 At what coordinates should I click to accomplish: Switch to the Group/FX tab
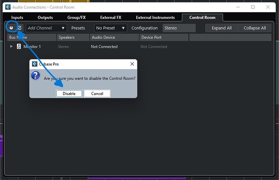click(x=76, y=17)
